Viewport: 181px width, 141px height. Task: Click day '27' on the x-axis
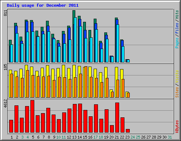coord(148,137)
